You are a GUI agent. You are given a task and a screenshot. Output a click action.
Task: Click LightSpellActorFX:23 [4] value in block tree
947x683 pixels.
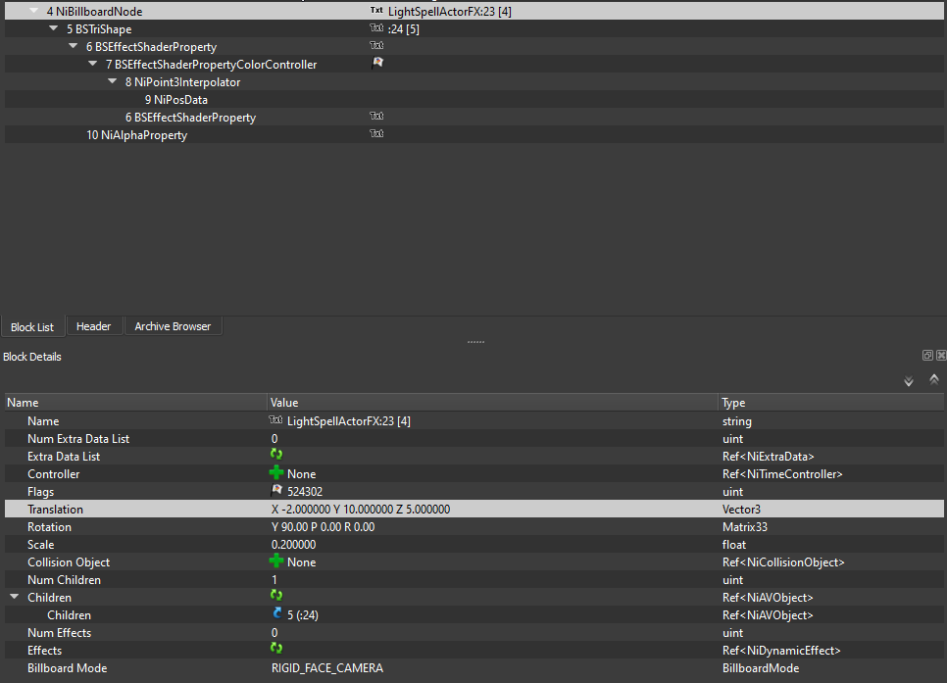[x=449, y=12]
